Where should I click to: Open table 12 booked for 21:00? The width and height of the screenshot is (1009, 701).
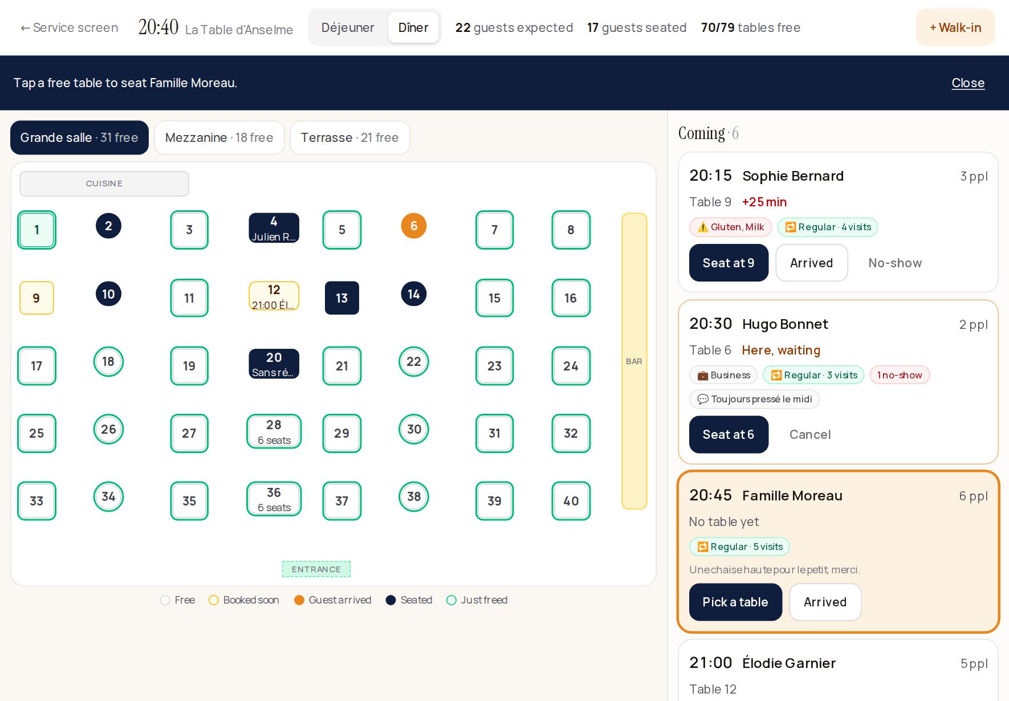tap(274, 296)
